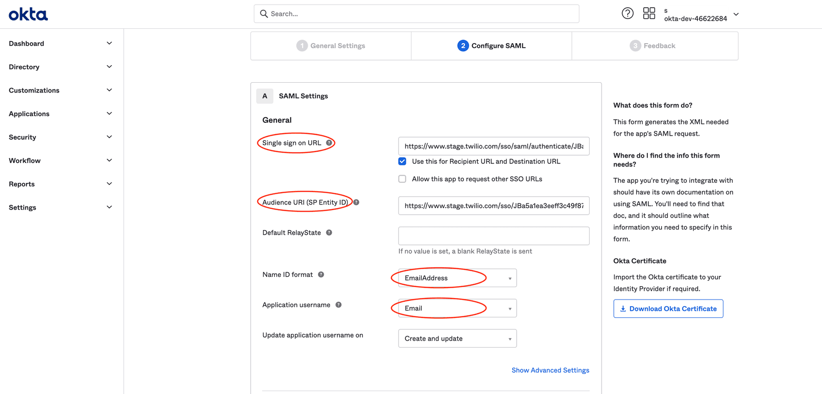Click the Okta logo
822x394 pixels.
click(28, 14)
